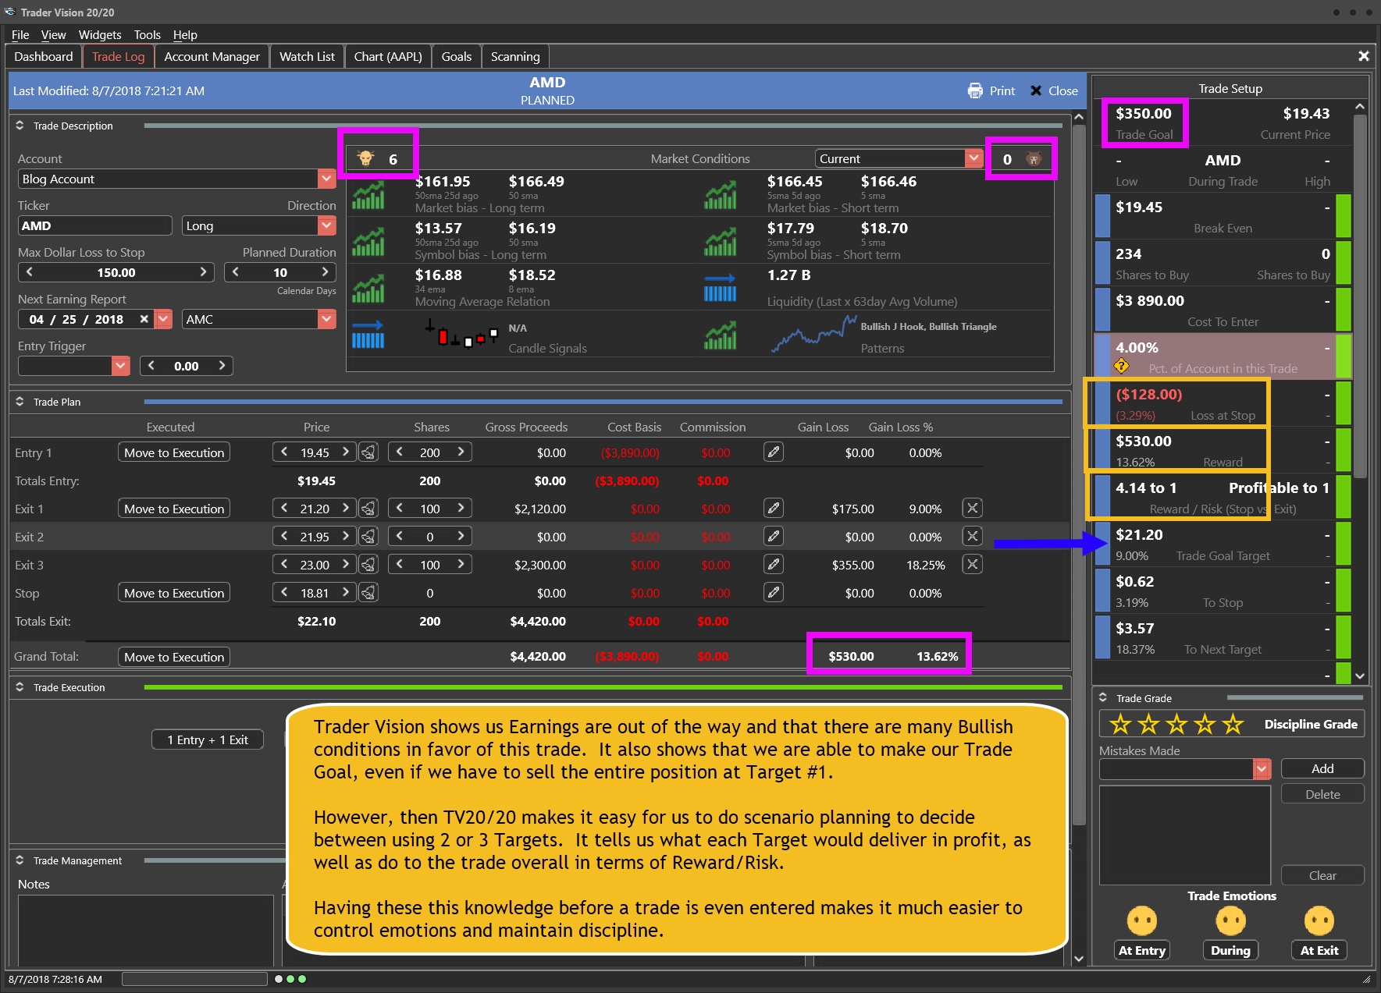Screen dimensions: 1381x993
Task: Open the Direction dropdown
Action: 326,225
